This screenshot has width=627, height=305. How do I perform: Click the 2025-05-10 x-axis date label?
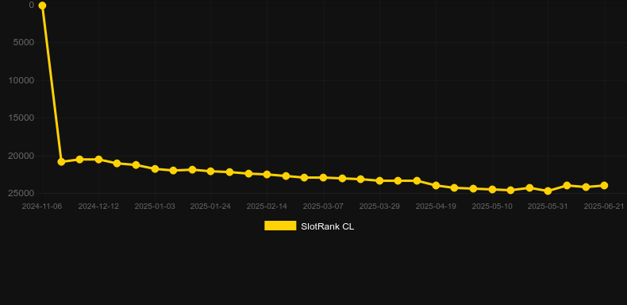point(492,207)
